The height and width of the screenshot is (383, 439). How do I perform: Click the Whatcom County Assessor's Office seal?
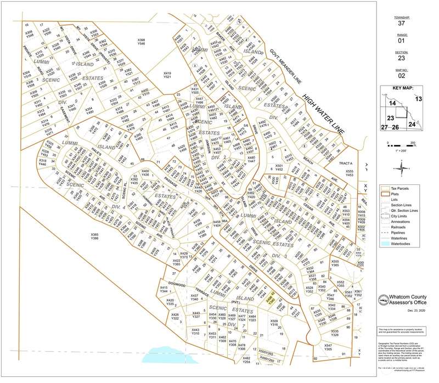[383, 298]
